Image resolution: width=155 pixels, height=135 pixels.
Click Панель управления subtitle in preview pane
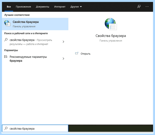111,41
